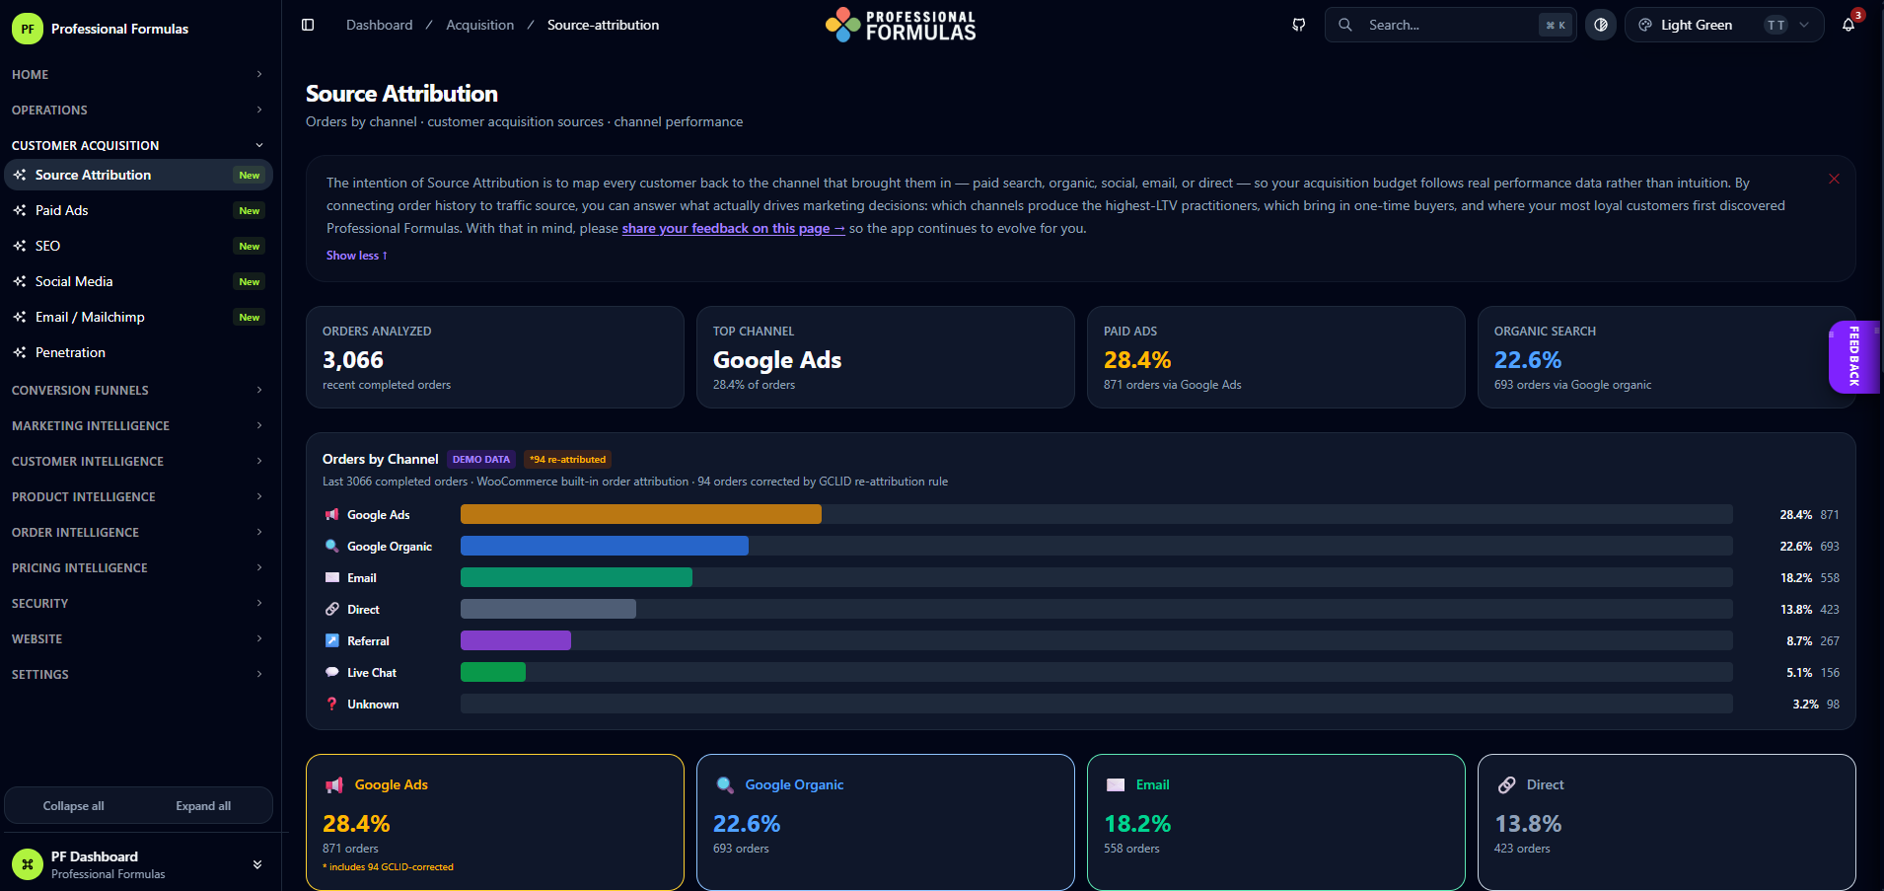Click sparkle icon beside Penetration
Viewport: 1884px width, 891px height.
coord(20,352)
